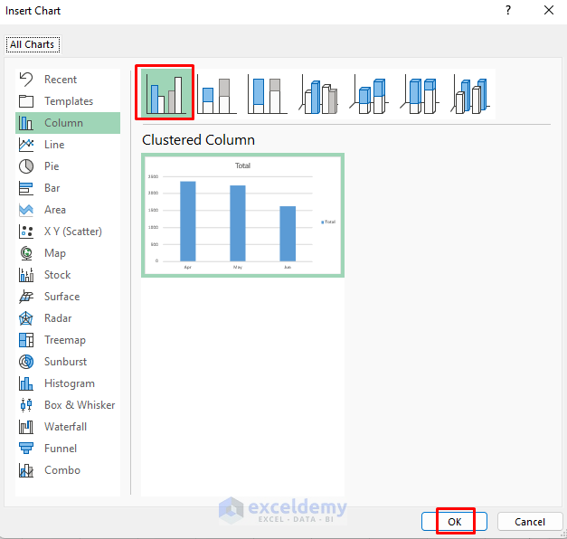Select the Map chart type label
Screen dimensions: 567x539
click(55, 253)
